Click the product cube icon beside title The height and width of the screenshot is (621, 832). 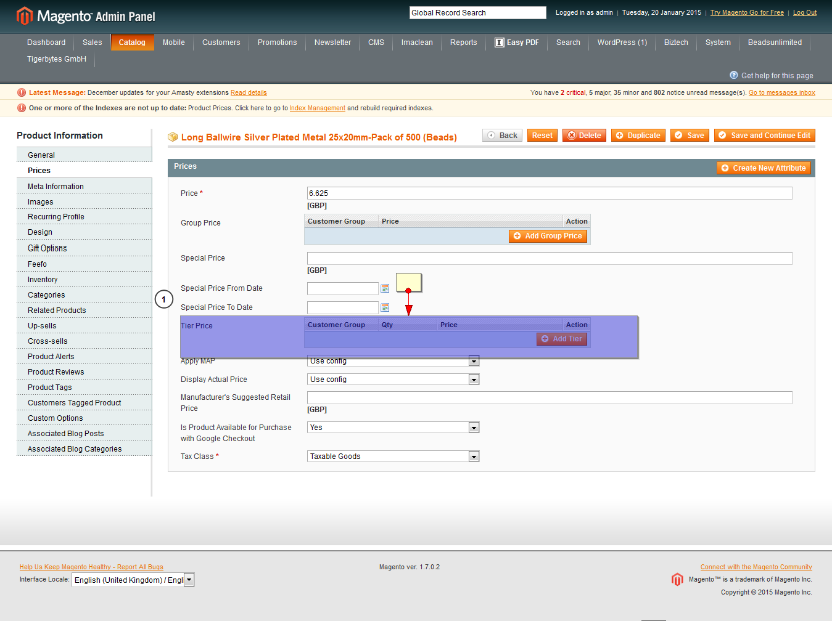173,137
